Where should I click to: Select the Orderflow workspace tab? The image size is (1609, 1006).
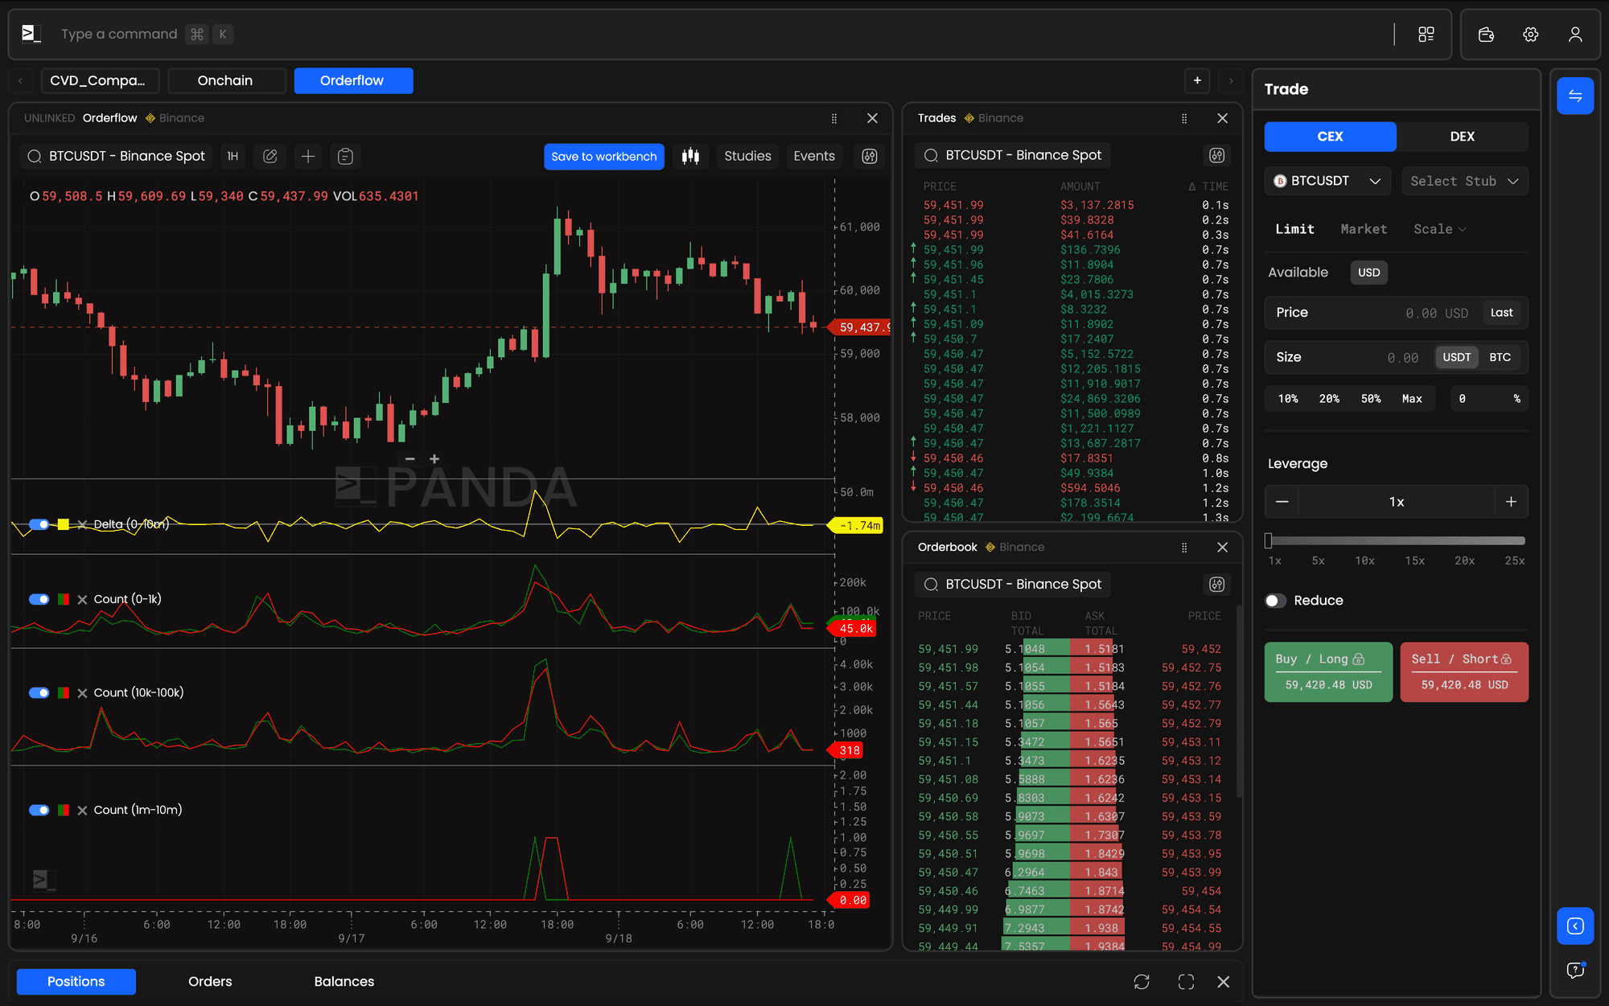(x=353, y=80)
